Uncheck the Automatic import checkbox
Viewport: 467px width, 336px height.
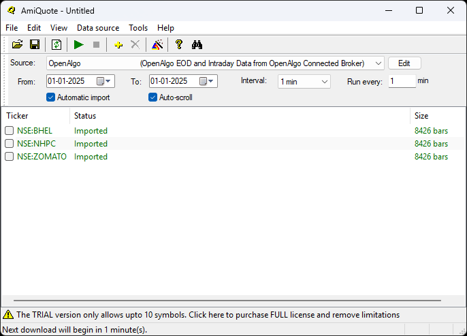(50, 97)
